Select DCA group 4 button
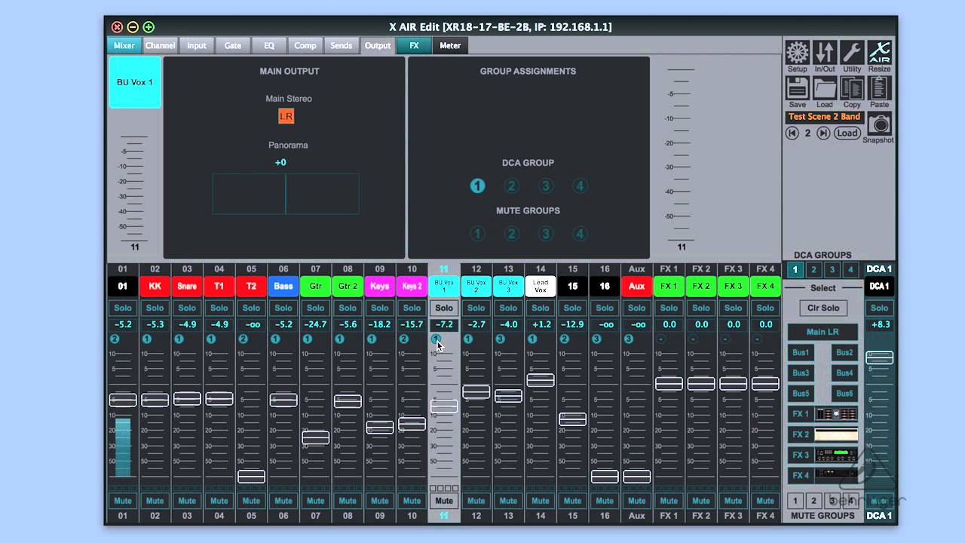The width and height of the screenshot is (965, 543). click(x=850, y=270)
